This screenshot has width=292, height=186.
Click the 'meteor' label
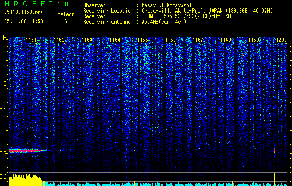coord(66,14)
